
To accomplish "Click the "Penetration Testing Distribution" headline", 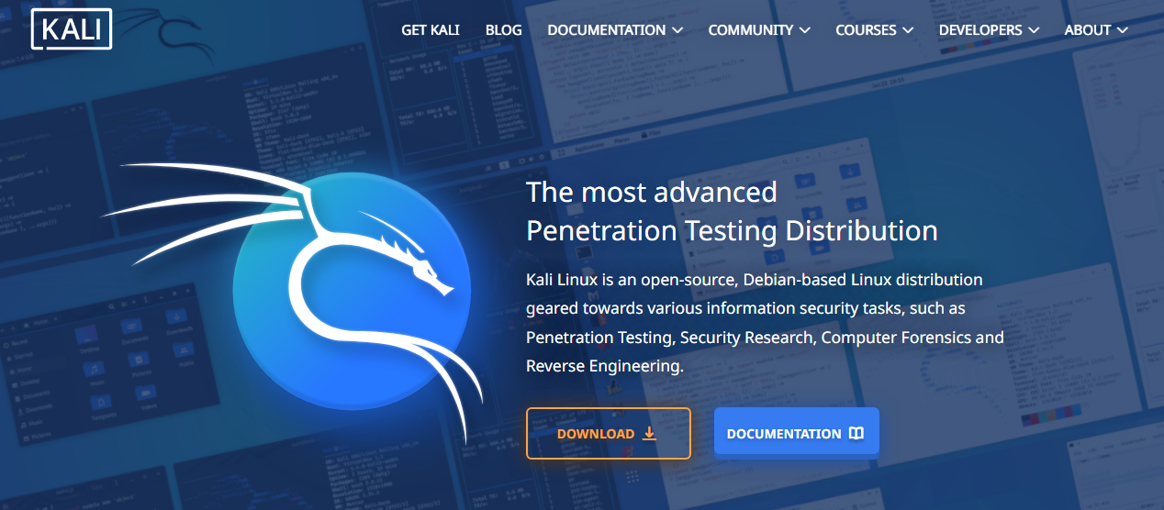I will 732,230.
